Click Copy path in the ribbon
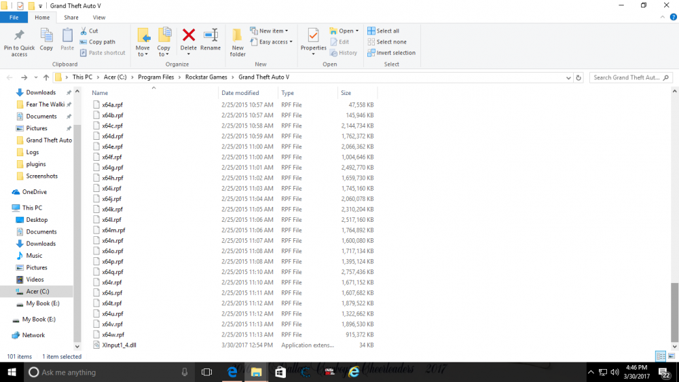Viewport: 679px width, 382px height. pos(97,42)
